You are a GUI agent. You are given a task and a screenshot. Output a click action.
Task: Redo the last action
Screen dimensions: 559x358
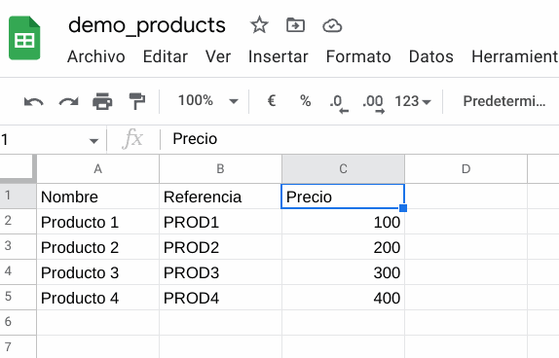[68, 101]
